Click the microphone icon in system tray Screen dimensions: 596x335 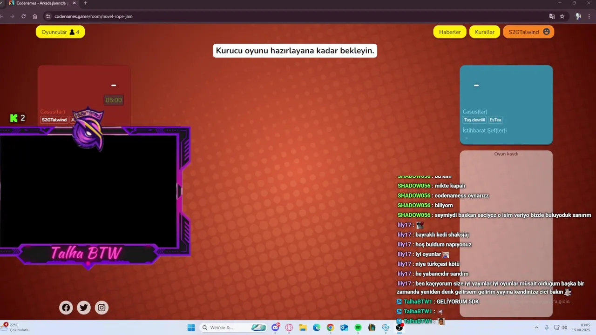(x=547, y=328)
